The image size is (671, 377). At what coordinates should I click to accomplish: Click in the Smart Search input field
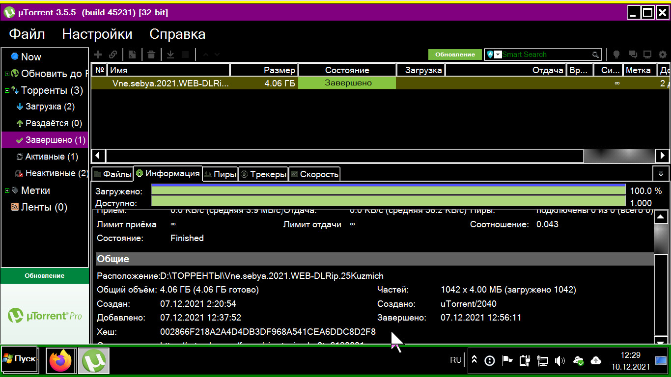coord(545,54)
